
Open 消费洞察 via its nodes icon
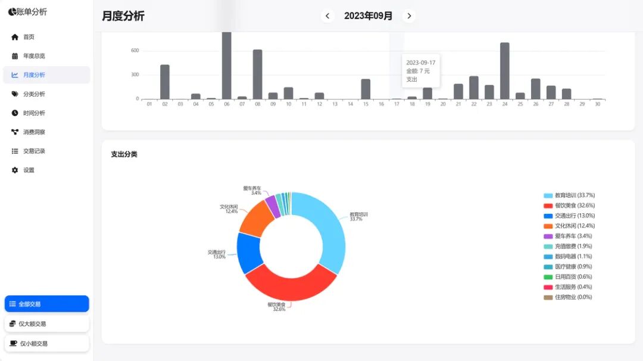pos(15,132)
